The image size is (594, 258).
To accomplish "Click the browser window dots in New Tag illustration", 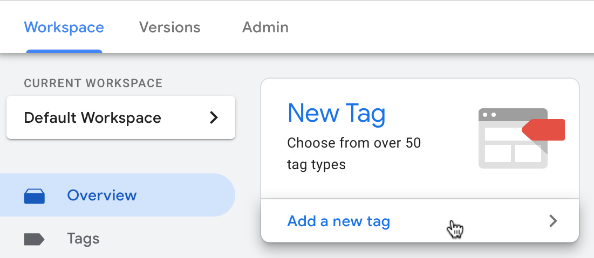I will [489, 115].
